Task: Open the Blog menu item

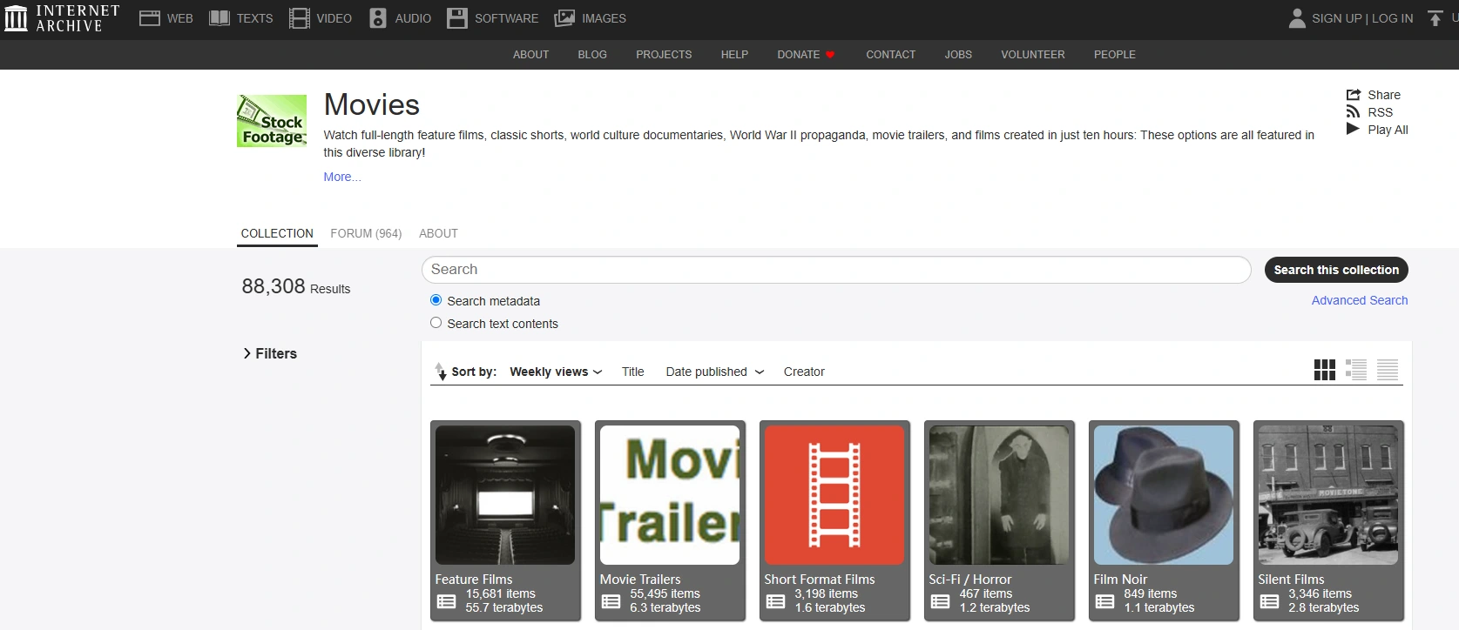Action: (x=592, y=54)
